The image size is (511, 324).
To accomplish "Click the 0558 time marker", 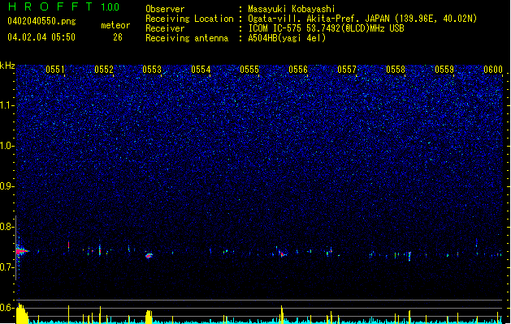I will [396, 70].
